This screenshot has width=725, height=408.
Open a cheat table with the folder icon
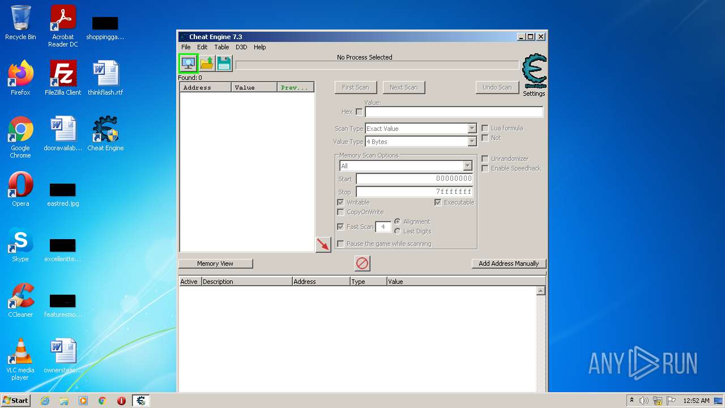coord(206,63)
